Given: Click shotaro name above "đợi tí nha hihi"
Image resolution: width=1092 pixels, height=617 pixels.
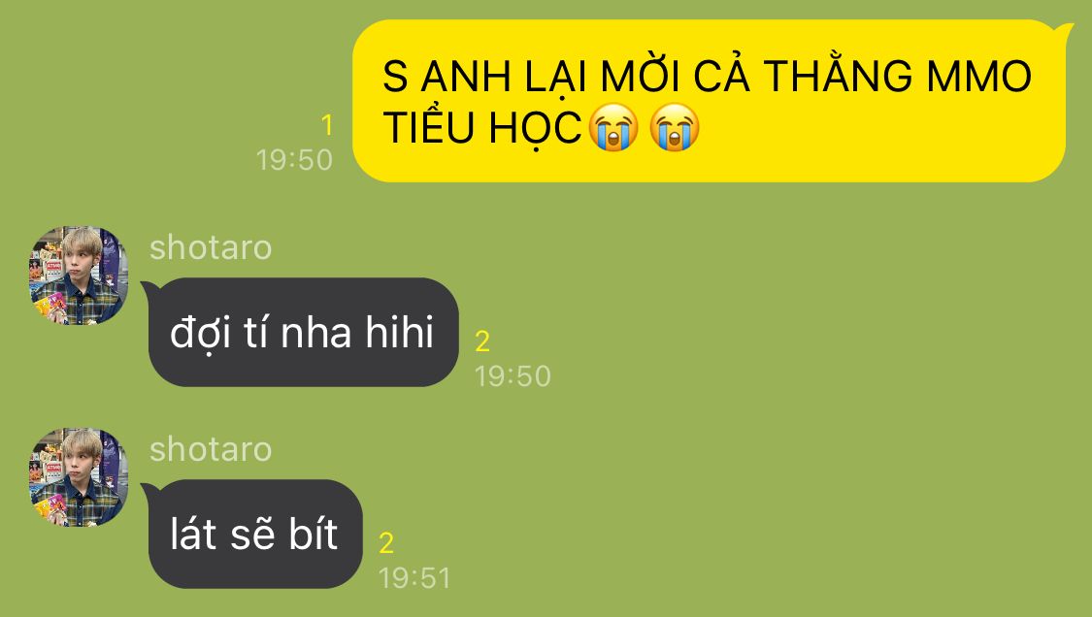Looking at the screenshot, I should coord(211,248).
